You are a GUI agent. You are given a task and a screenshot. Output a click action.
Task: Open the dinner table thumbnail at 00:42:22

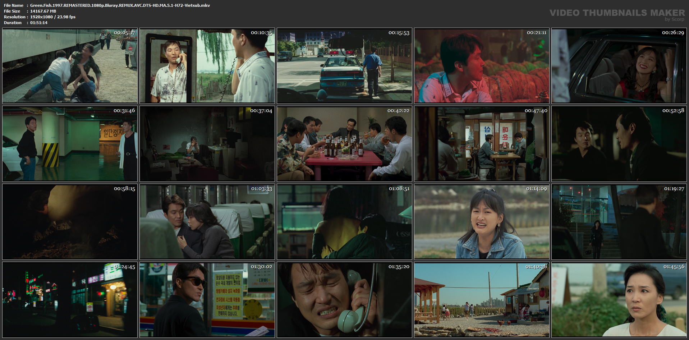pos(344,144)
